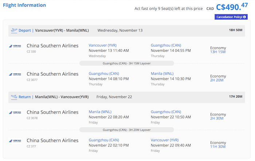
Task: Click China Southern logo for flight CZ 330
Action: 15,46
